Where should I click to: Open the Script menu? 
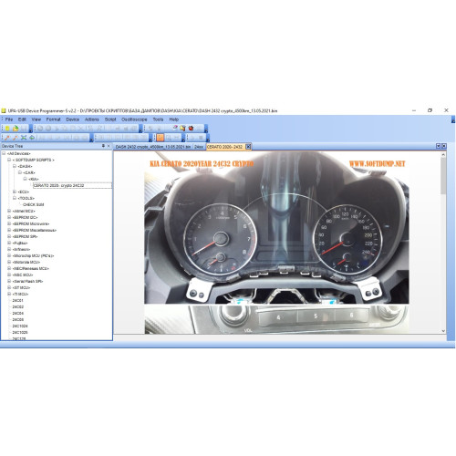coord(110,119)
